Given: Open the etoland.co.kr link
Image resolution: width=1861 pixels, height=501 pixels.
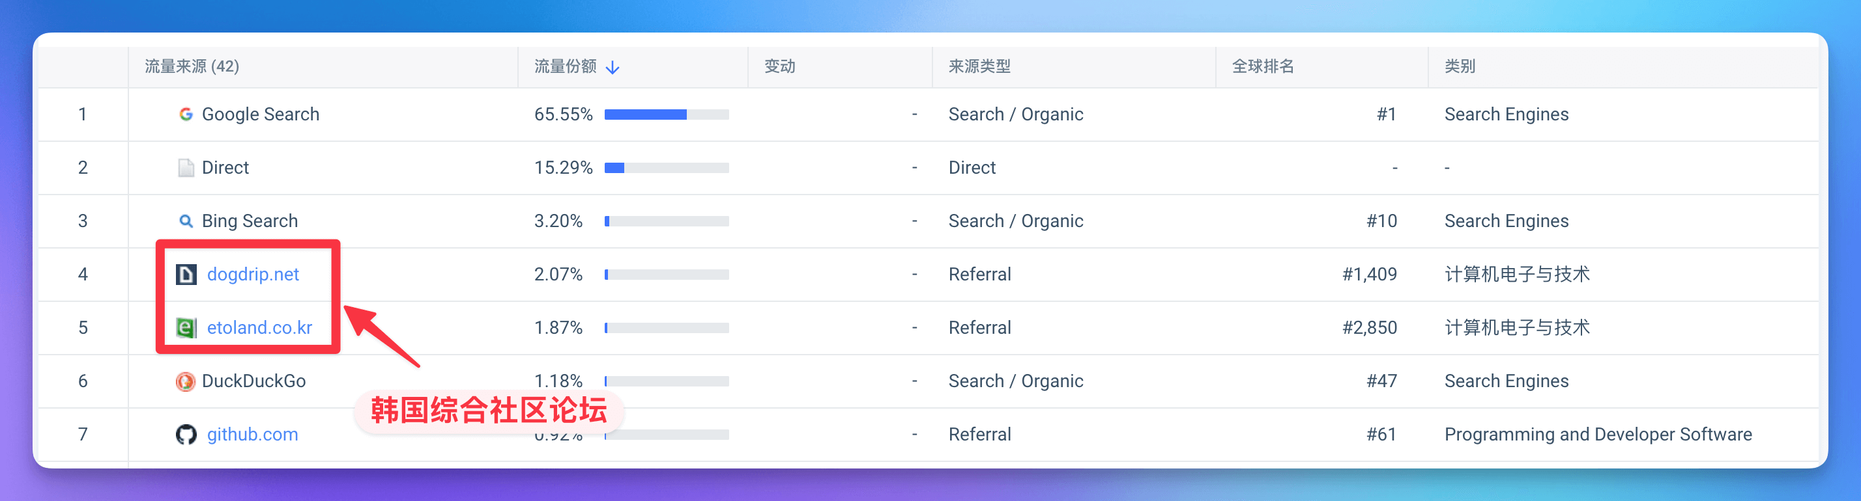Looking at the screenshot, I should (x=259, y=328).
